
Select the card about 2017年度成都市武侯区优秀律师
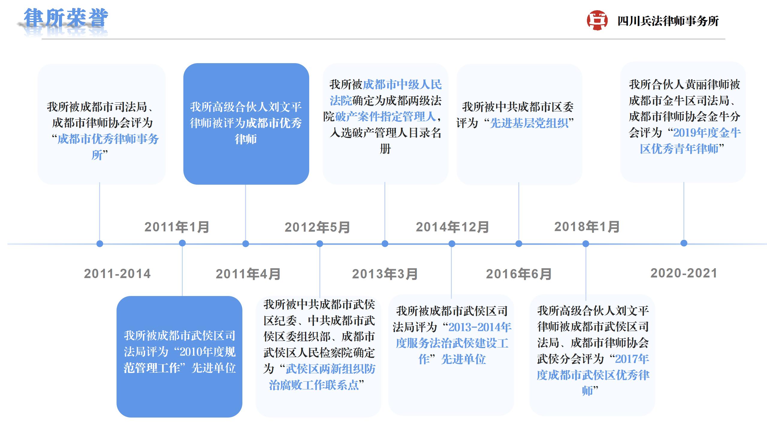point(592,355)
